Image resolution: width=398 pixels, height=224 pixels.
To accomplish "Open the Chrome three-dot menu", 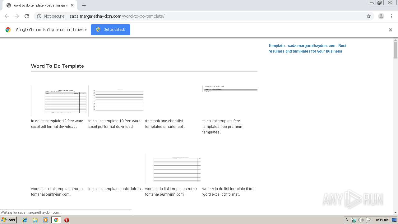I will coord(391,16).
